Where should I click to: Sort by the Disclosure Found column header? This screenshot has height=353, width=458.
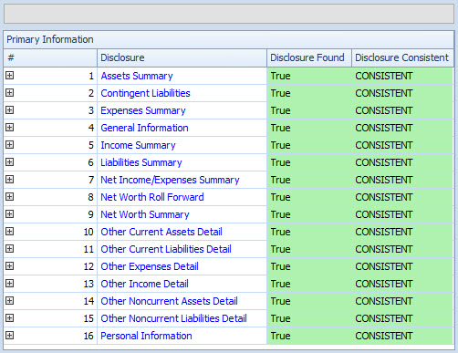pos(309,57)
